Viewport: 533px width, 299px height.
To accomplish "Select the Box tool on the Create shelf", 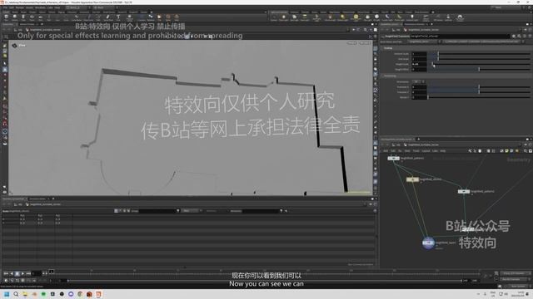I will pos(6,17).
